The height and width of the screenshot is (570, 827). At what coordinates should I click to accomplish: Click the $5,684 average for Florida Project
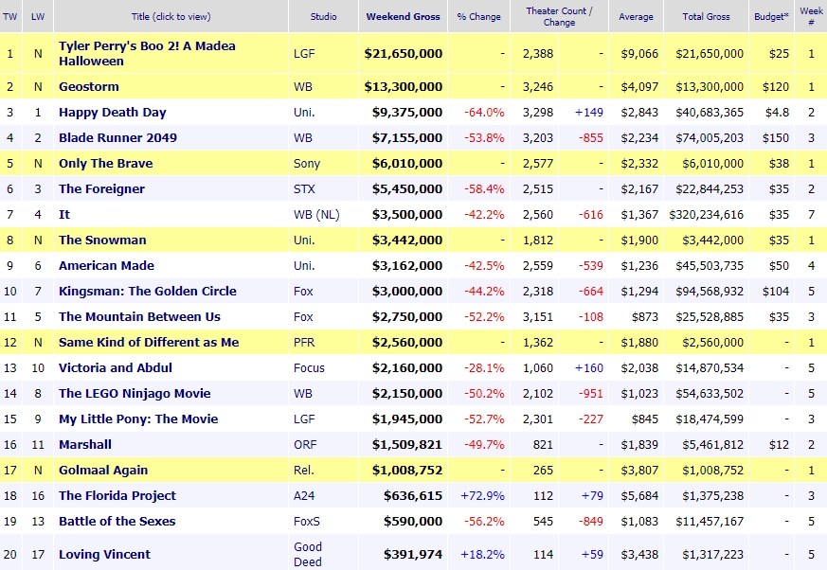[x=639, y=495]
